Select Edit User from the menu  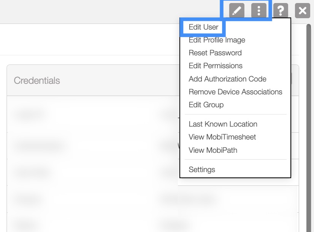pyautogui.click(x=203, y=27)
